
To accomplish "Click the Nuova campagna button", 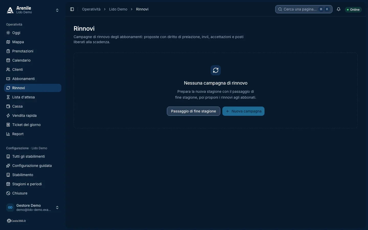I will (x=243, y=111).
